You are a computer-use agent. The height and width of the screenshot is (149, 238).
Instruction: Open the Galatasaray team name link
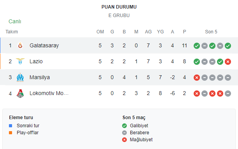coord(44,45)
